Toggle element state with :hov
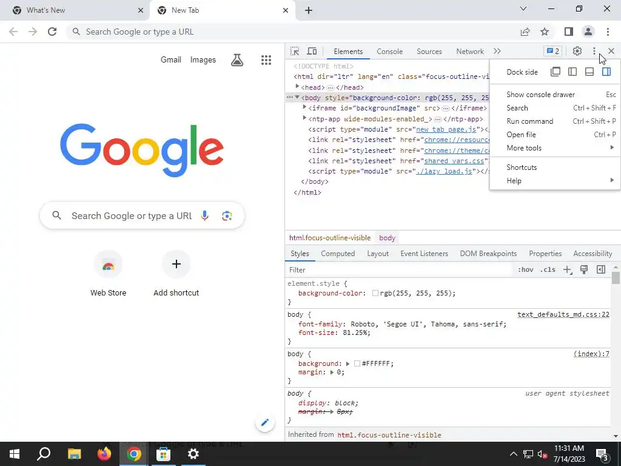621x466 pixels. pyautogui.click(x=526, y=270)
